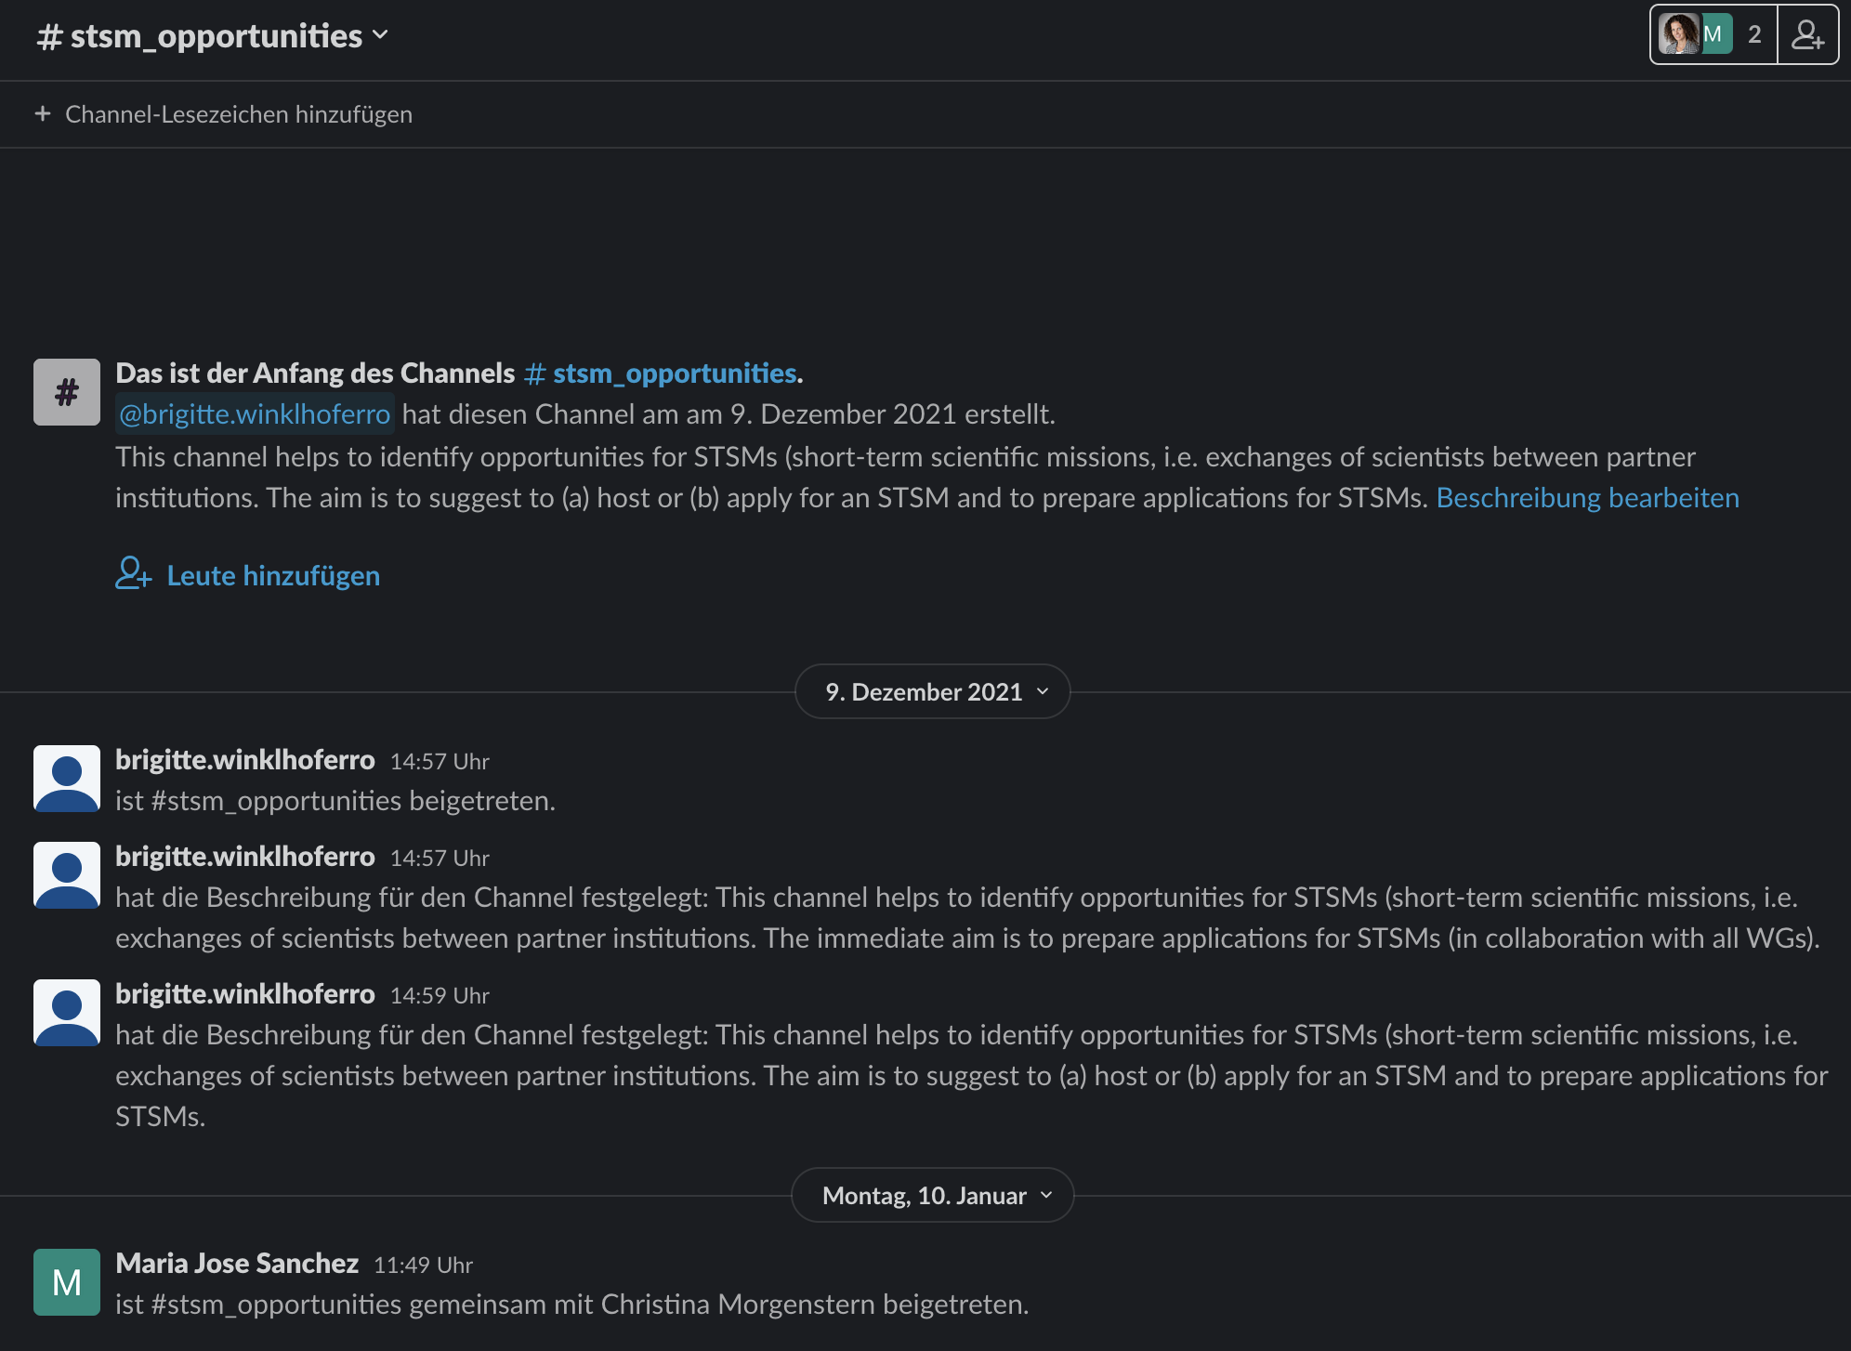
Task: Click 11:49 Uhr message timestamp
Action: (423, 1266)
